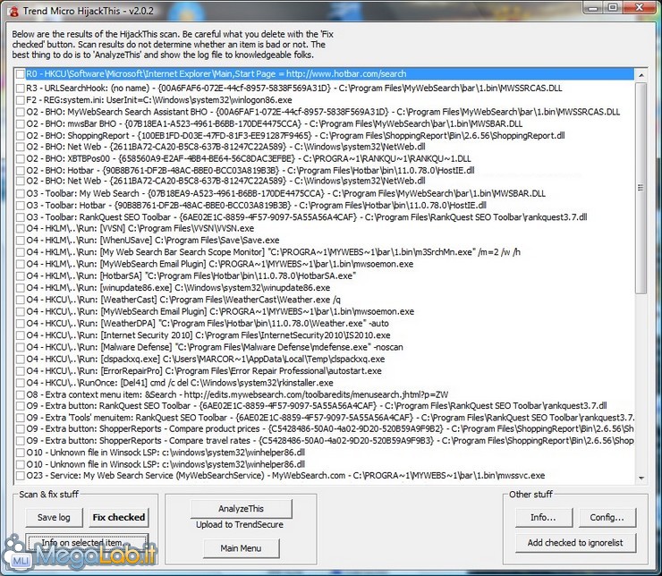
Task: Click the Save log button
Action: coord(54,518)
